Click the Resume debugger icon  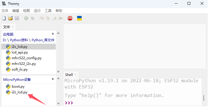(x=61, y=18)
